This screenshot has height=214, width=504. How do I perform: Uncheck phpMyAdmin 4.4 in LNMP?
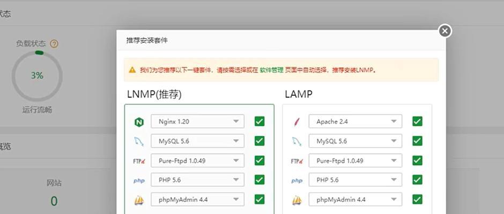coord(260,199)
